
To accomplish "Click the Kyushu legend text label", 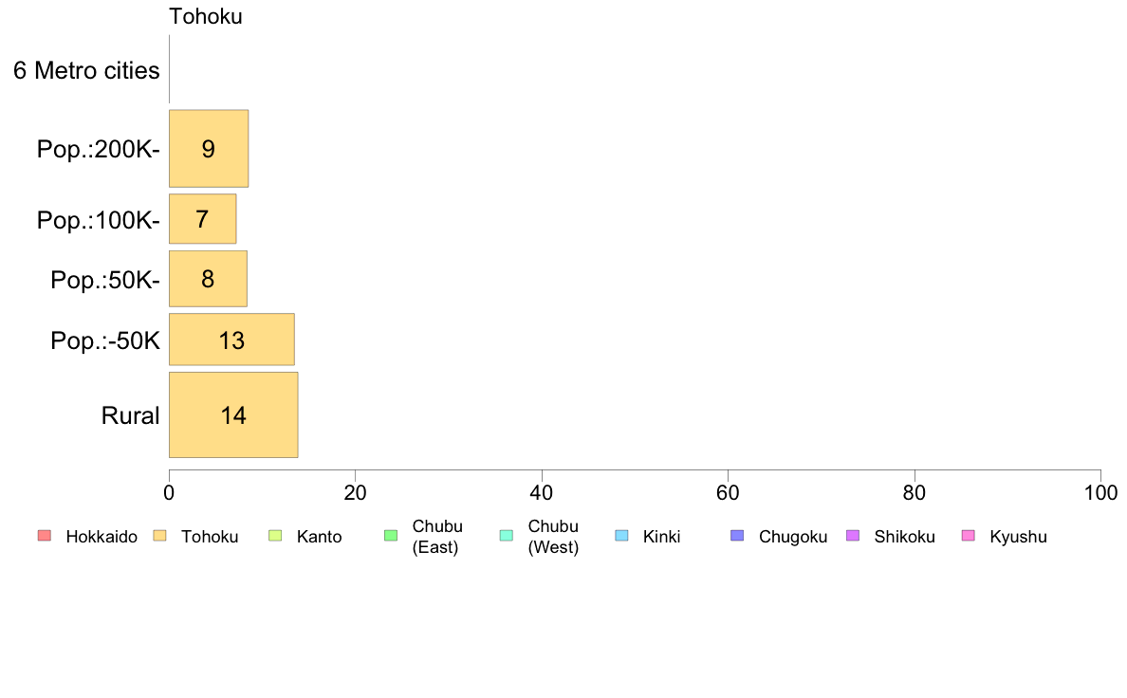I will click(1018, 537).
